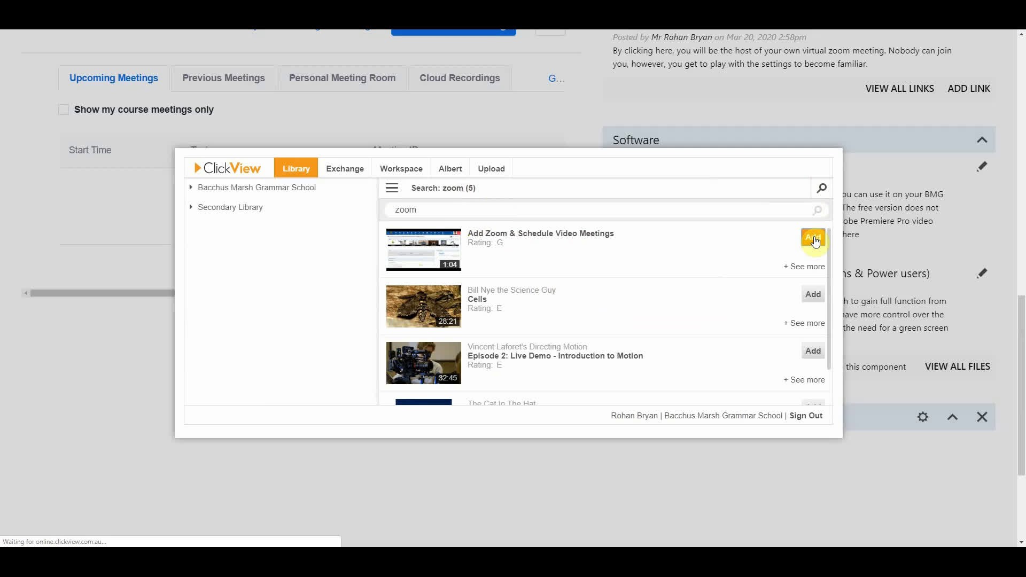1026x577 pixels.
Task: Click Sign Out link
Action: click(x=806, y=416)
